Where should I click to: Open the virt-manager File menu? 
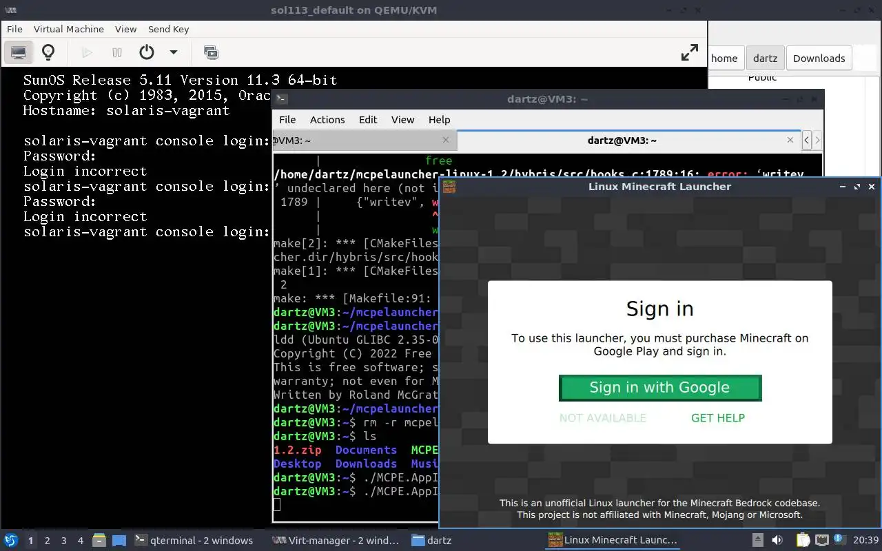click(x=14, y=29)
